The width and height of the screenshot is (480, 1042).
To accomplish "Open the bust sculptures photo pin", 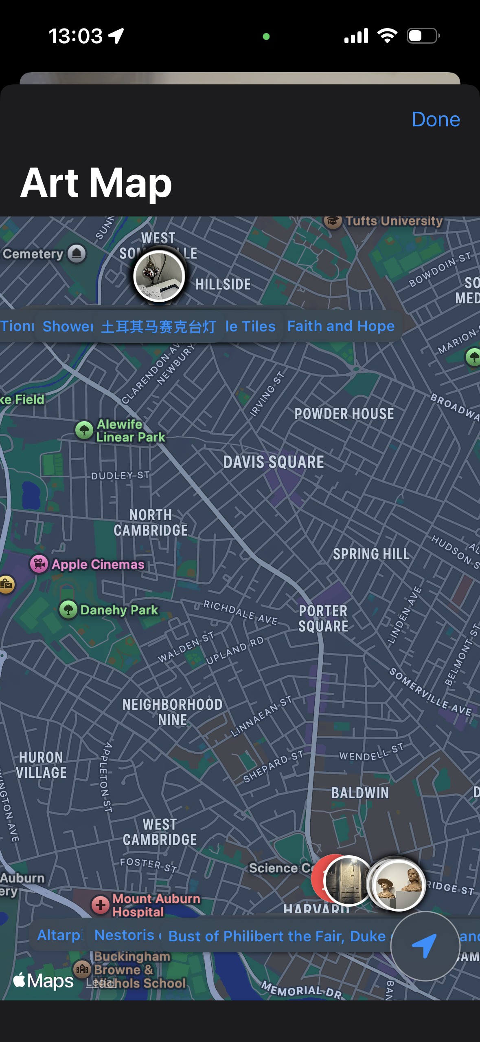I will (x=399, y=884).
